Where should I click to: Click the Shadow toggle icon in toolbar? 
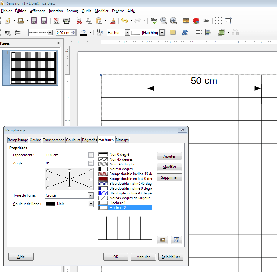coord(173,32)
